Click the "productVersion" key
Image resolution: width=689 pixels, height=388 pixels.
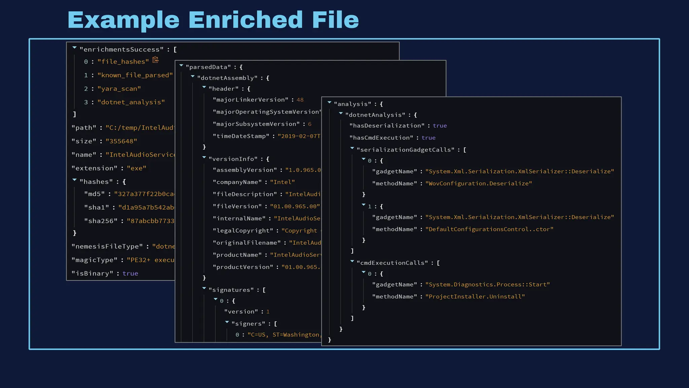click(x=243, y=267)
